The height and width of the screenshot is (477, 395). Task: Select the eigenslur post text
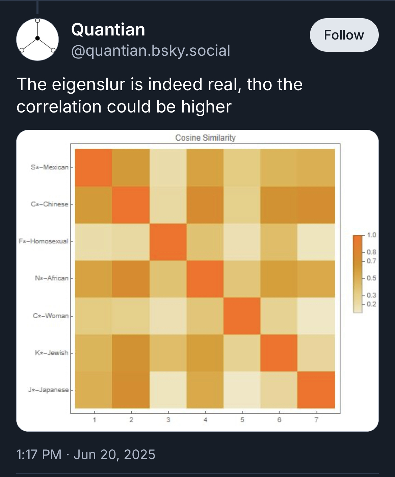coord(159,95)
